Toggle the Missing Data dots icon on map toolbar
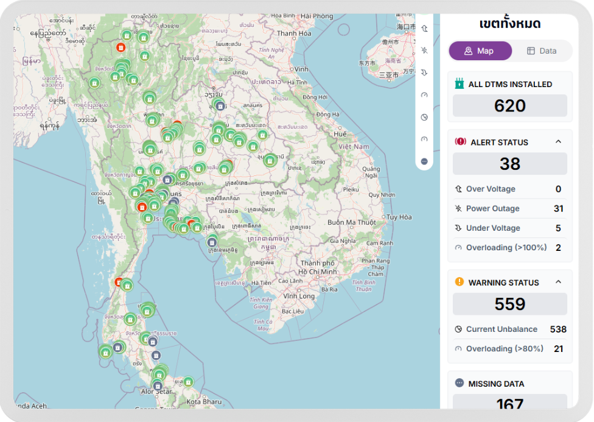 click(x=424, y=161)
